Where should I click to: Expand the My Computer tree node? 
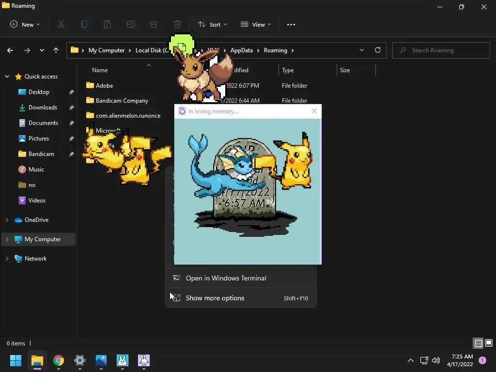[x=7, y=239]
